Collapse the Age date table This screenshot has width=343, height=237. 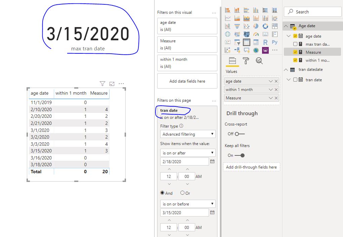[x=286, y=26]
